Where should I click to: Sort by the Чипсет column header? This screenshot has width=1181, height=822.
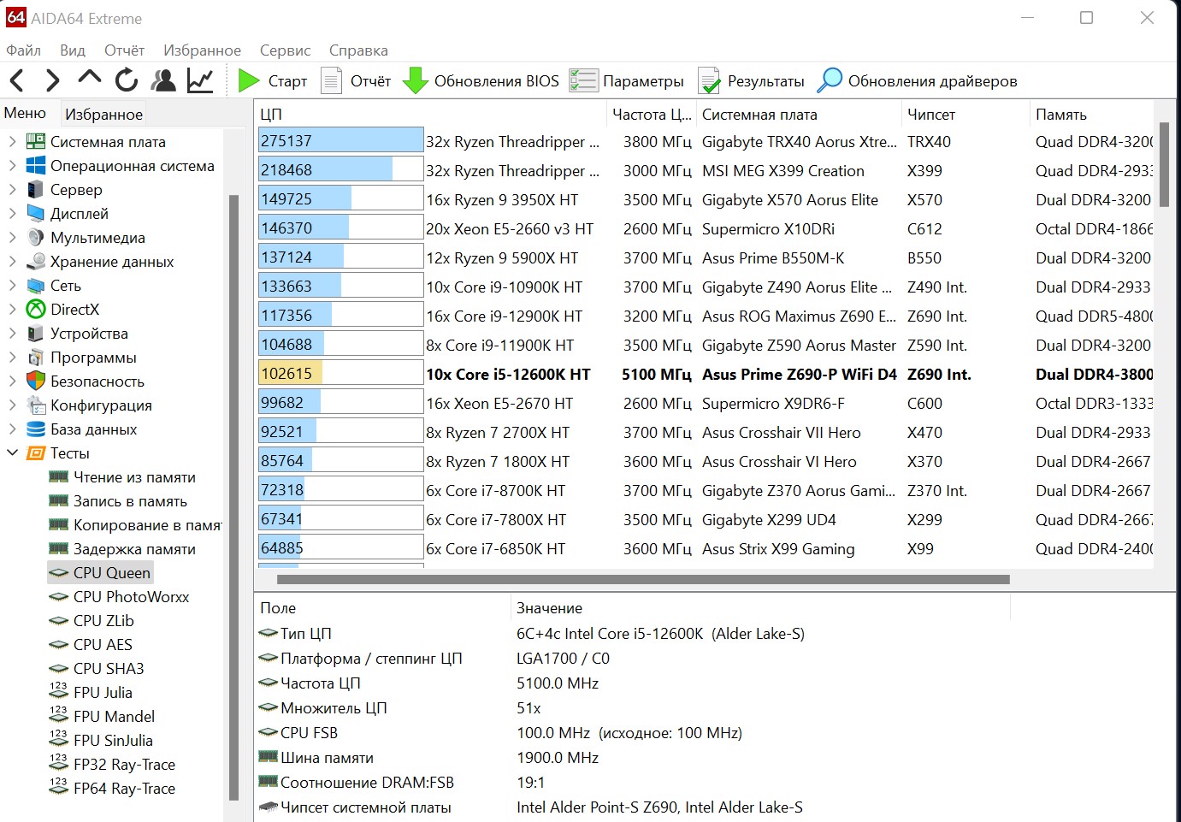[x=965, y=114]
